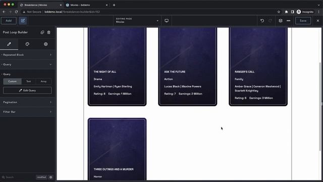Viewport: 323px width, 182px height.
Task: Click the 'Drama' genre text
Action: [x=98, y=79]
